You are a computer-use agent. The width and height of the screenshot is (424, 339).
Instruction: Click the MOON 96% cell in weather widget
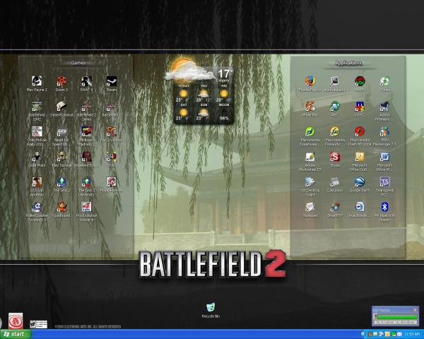pyautogui.click(x=223, y=112)
